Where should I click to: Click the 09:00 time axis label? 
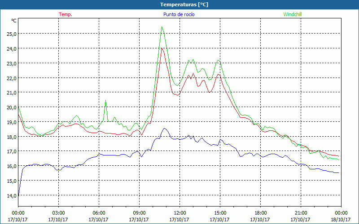(x=139, y=213)
